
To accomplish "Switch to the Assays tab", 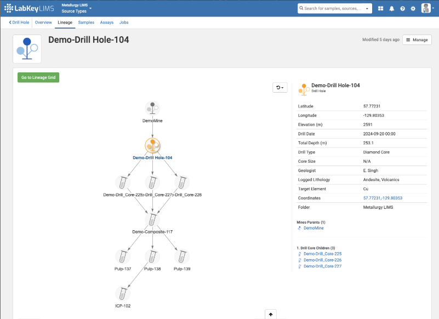I will pyautogui.click(x=106, y=22).
